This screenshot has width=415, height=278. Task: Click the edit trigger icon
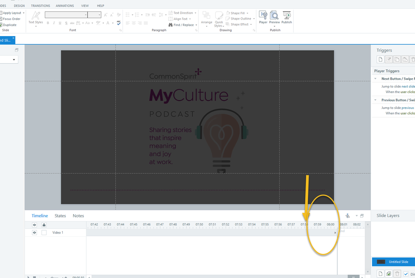[388, 60]
